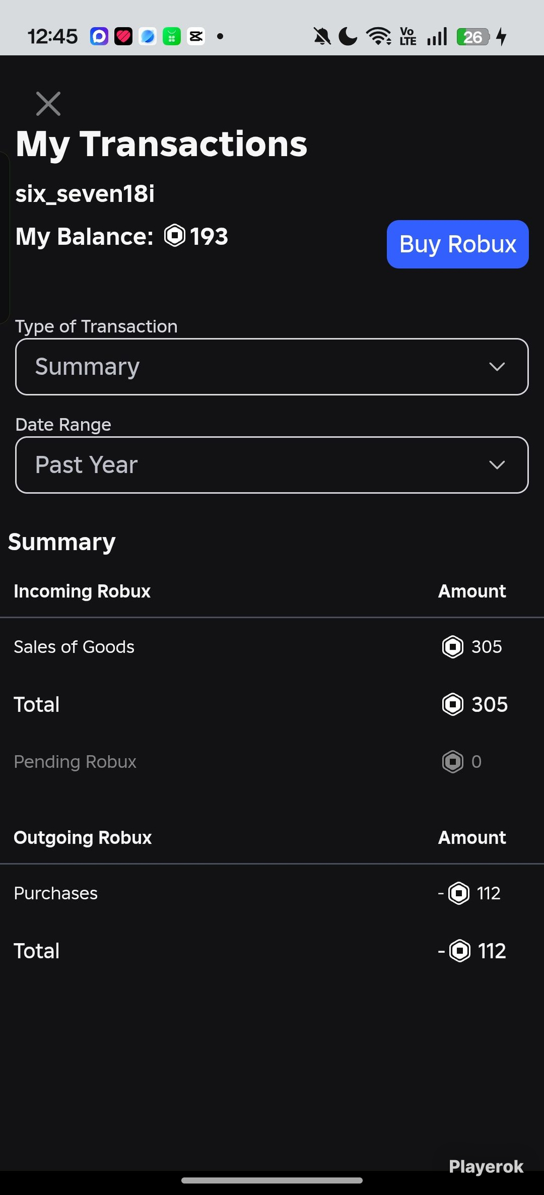Select the Purchases row label
The image size is (544, 1195).
(x=56, y=893)
